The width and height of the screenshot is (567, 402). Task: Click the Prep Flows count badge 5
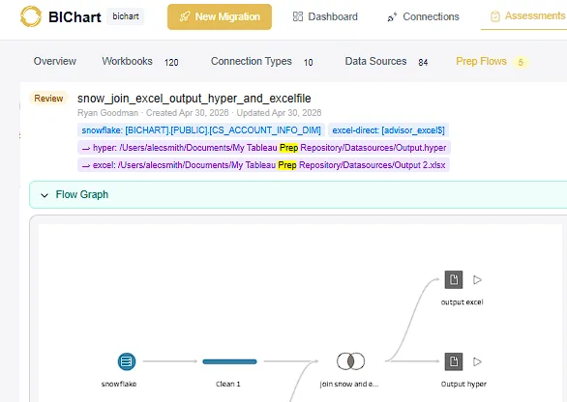pyautogui.click(x=521, y=62)
